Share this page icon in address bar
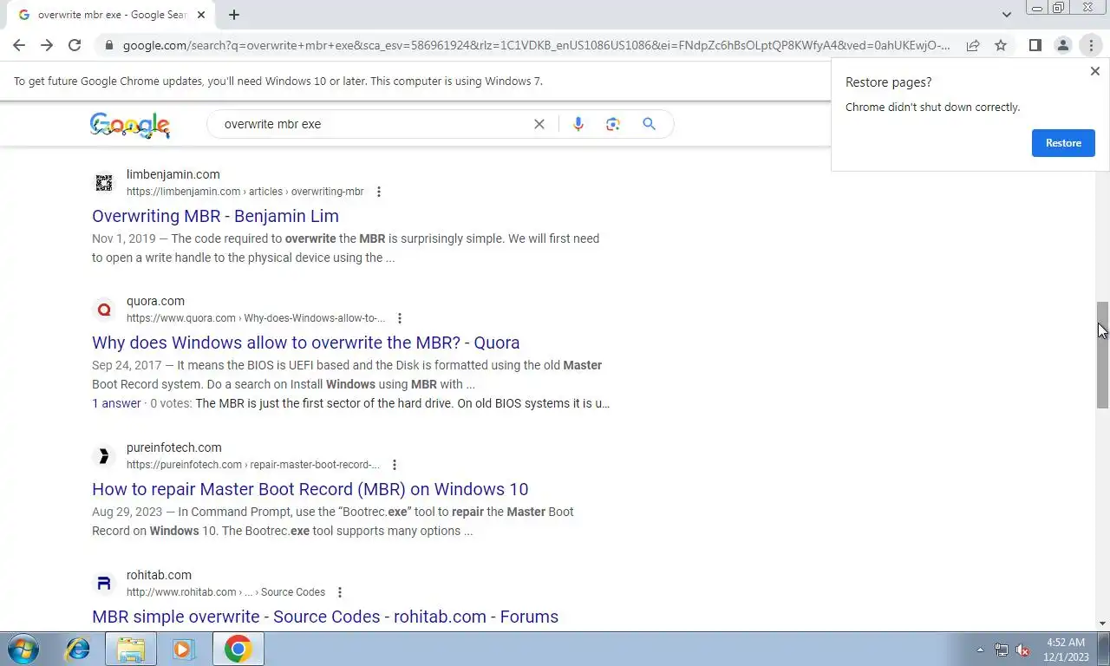 (x=973, y=45)
